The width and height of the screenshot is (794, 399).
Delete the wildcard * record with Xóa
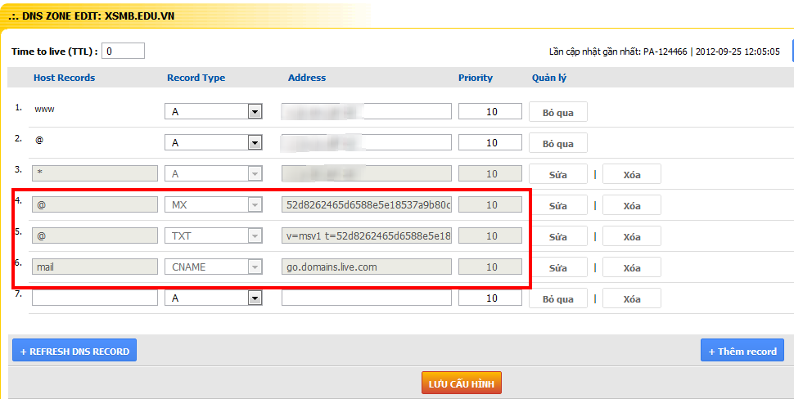(x=631, y=174)
